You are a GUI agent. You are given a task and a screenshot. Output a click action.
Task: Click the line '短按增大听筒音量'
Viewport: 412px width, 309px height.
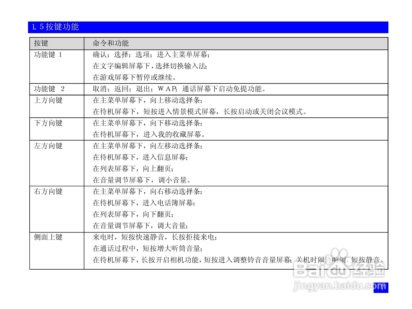click(x=147, y=249)
